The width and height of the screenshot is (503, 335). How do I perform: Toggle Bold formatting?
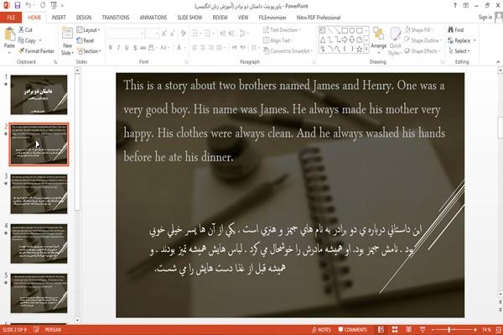click(111, 48)
